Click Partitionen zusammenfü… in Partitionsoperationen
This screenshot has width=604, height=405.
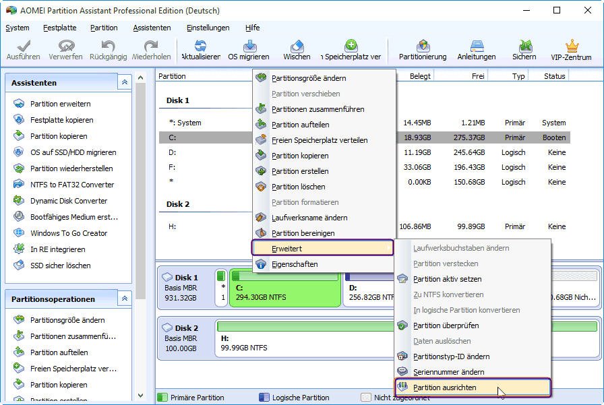click(x=73, y=336)
